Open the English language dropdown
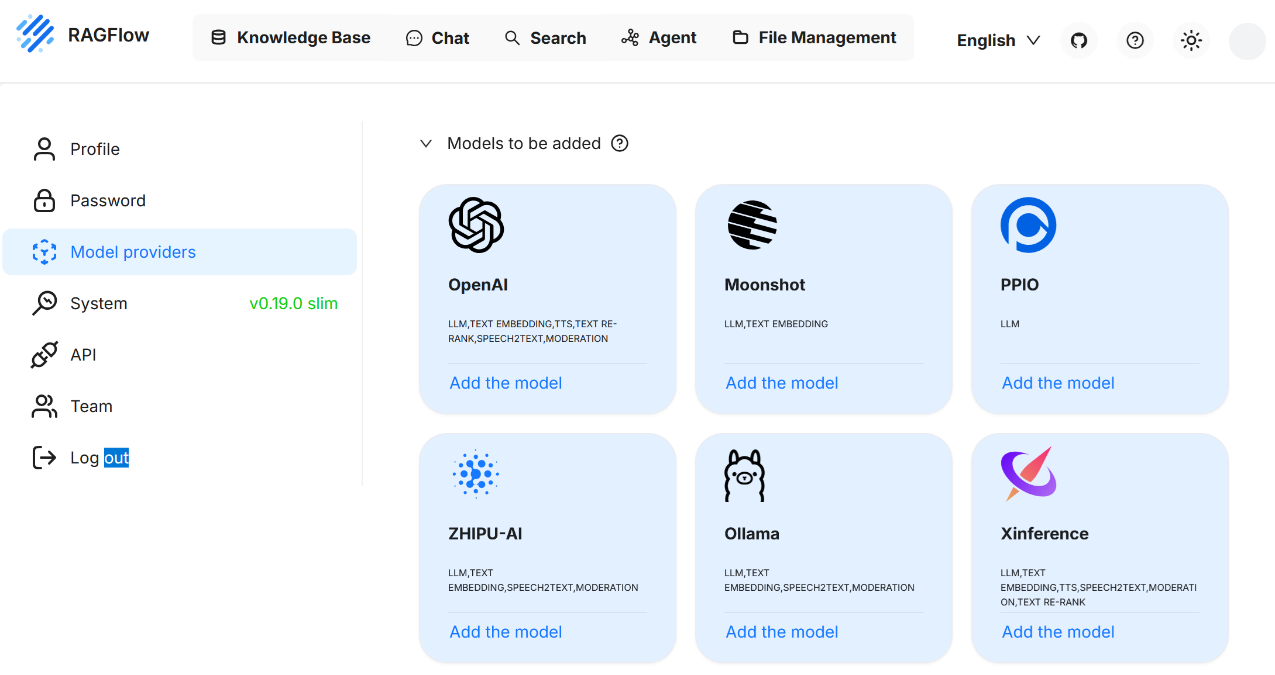The width and height of the screenshot is (1275, 675). pos(998,40)
